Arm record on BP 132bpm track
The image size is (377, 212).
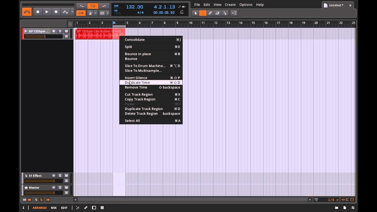tap(54, 31)
